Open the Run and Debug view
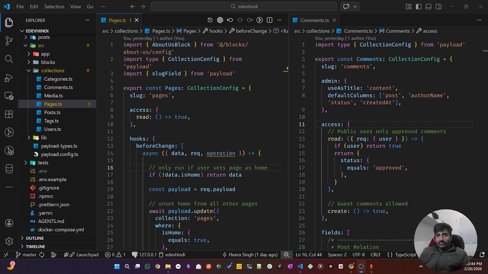The width and height of the screenshot is (488, 274). pyautogui.click(x=9, y=78)
